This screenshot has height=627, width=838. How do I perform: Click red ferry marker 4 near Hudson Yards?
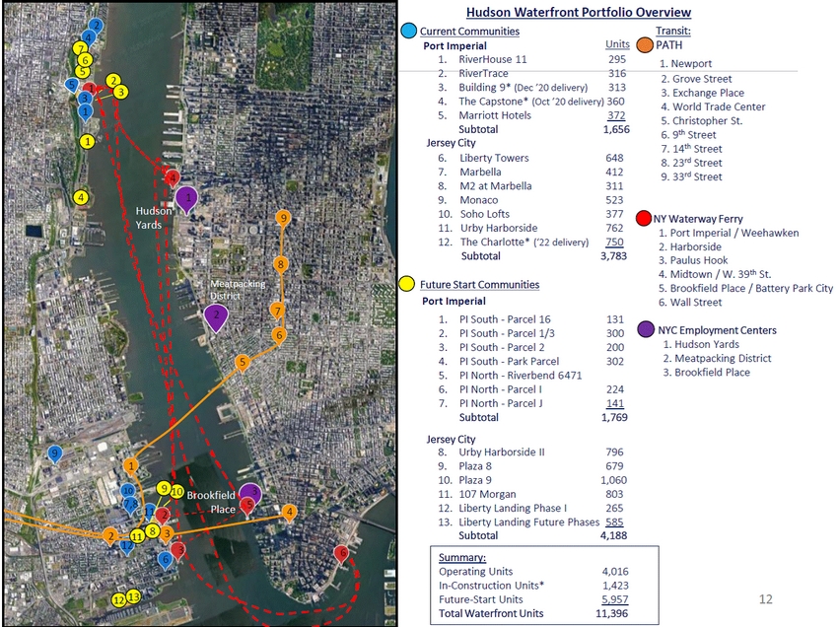(173, 178)
